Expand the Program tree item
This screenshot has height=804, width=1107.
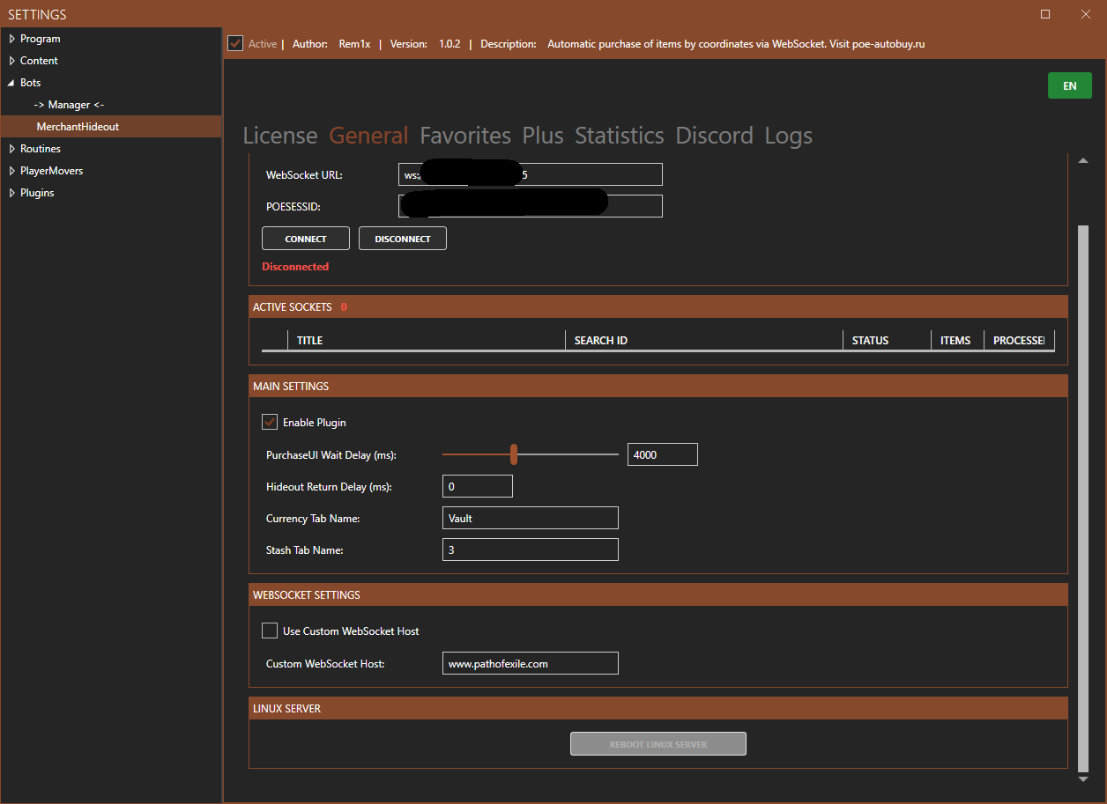click(11, 38)
